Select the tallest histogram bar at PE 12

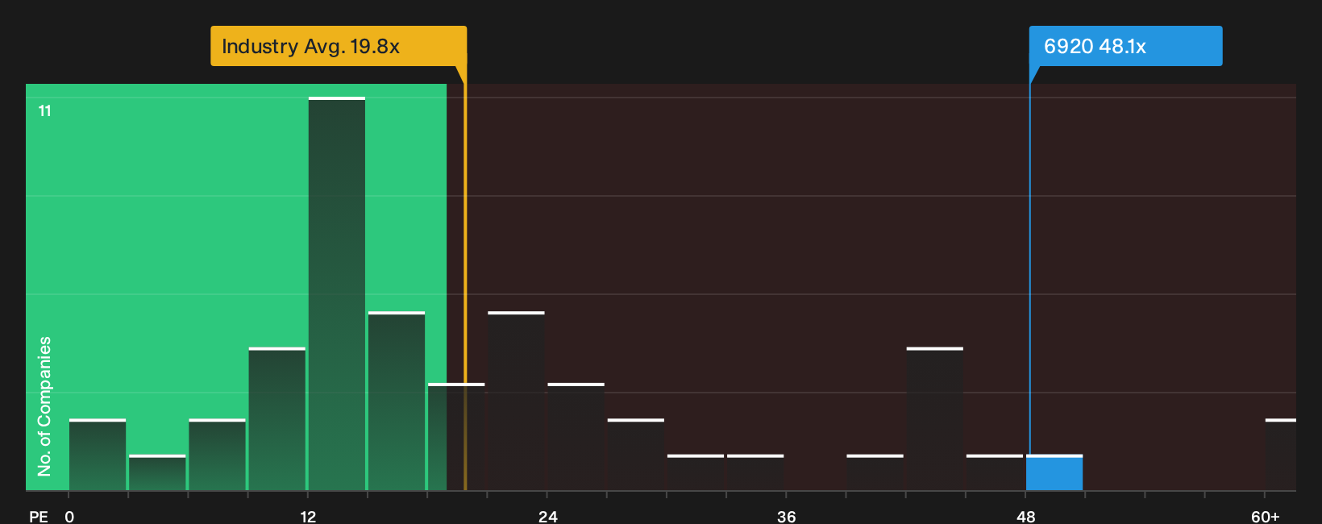[337, 293]
